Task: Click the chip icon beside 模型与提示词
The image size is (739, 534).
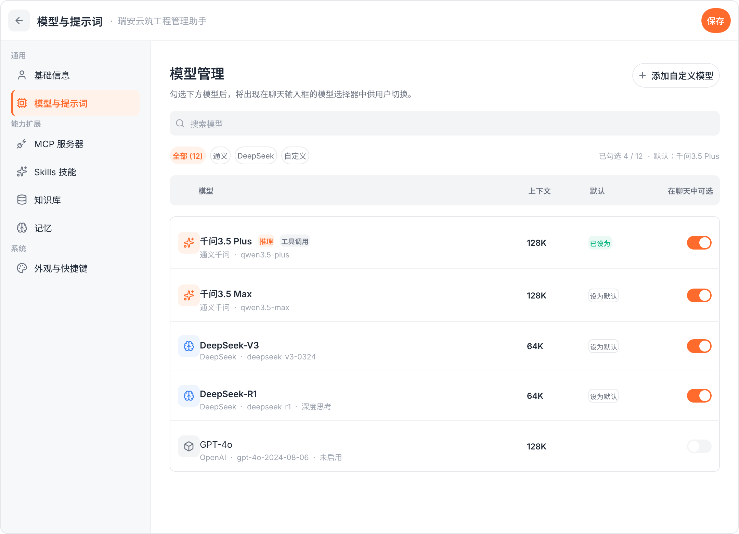Action: pyautogui.click(x=22, y=103)
